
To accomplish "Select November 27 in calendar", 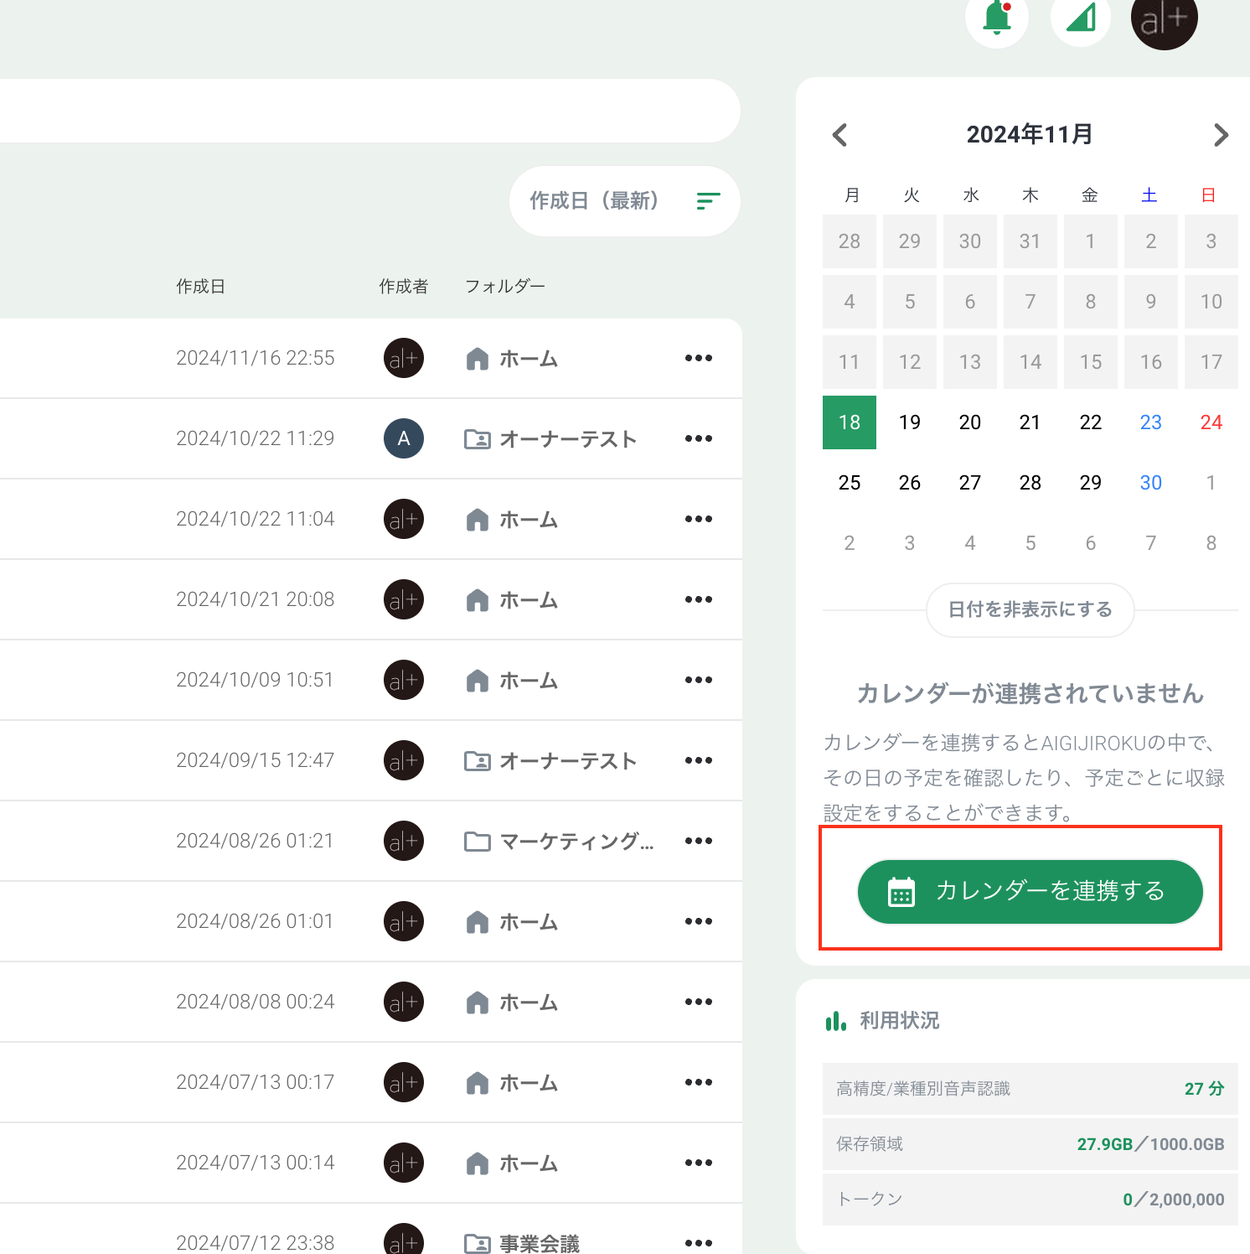I will pos(970,483).
